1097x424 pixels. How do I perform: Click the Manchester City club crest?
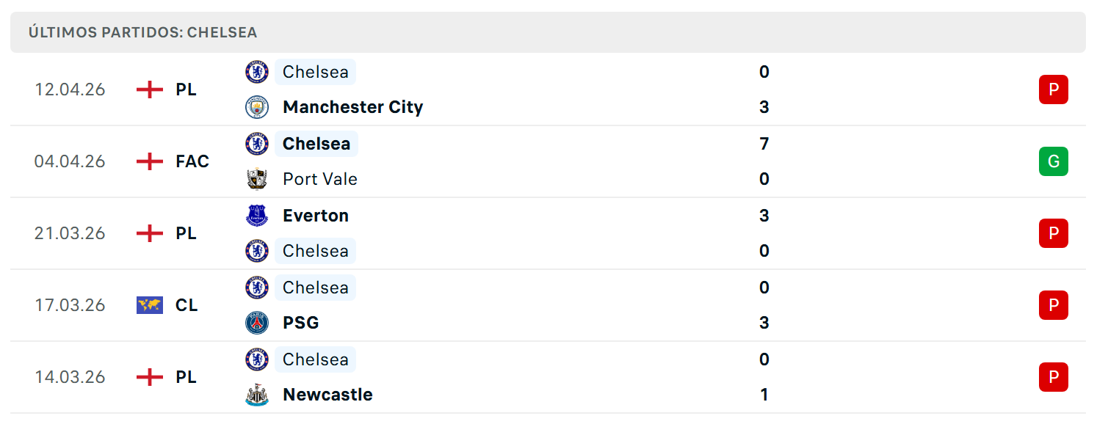[x=257, y=107]
